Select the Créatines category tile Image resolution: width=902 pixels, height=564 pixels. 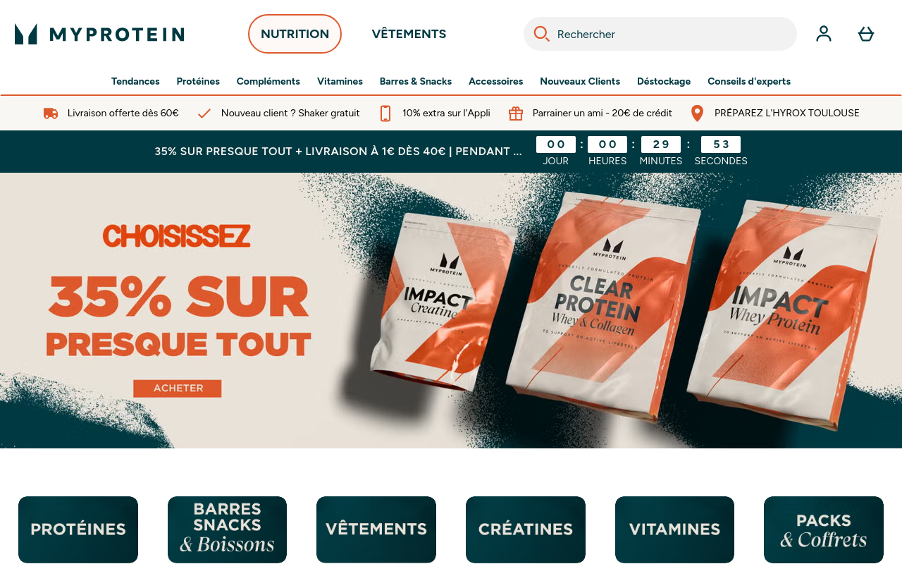[526, 529]
